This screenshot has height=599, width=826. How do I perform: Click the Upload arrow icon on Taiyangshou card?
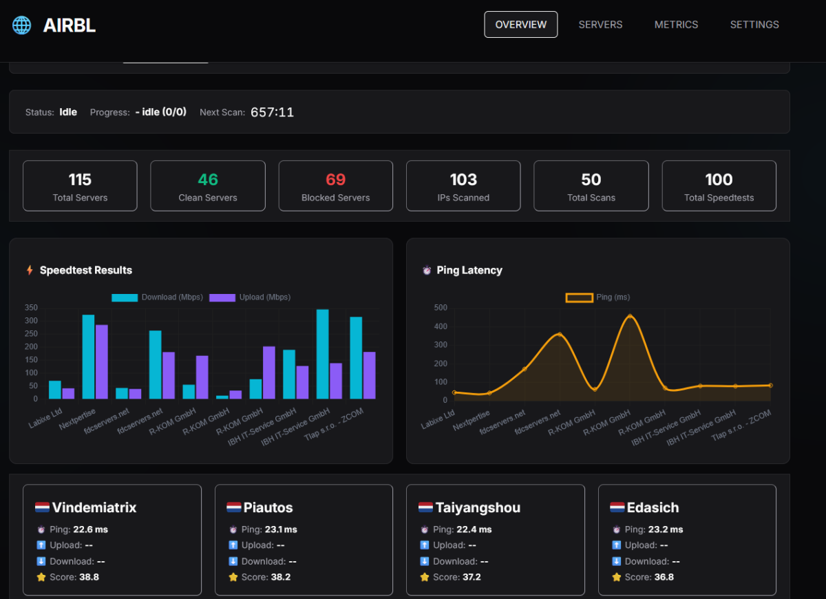[425, 545]
